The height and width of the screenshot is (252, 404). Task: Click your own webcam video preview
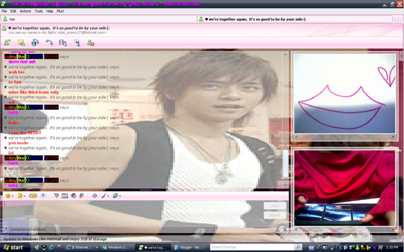coord(345,188)
